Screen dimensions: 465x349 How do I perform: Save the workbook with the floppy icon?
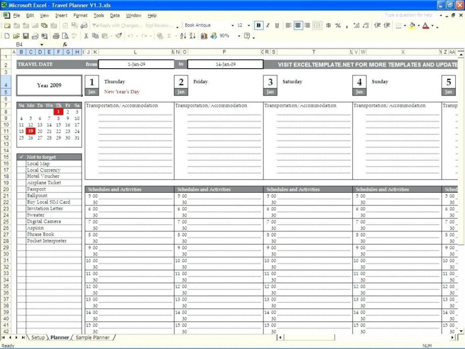26,36
